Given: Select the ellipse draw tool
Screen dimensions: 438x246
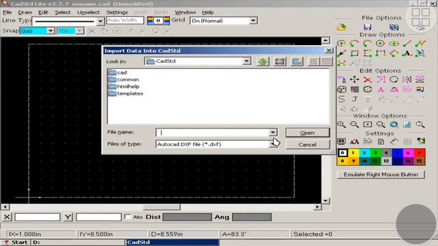Looking at the screenshot, I should 394,44.
